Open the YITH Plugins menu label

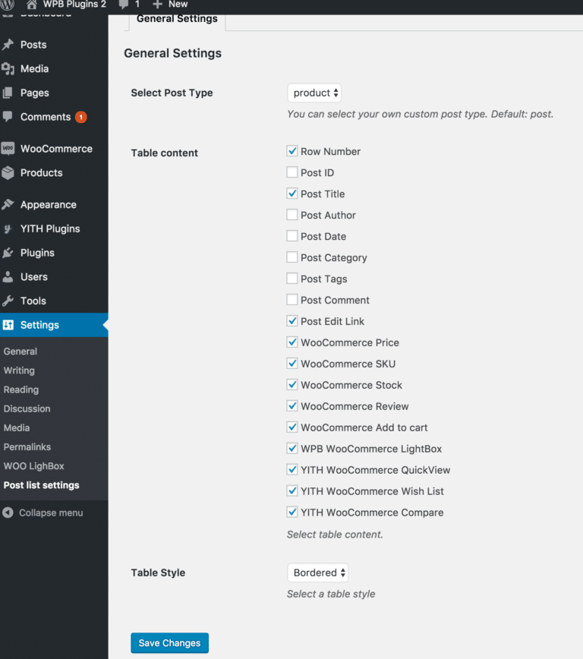(x=50, y=229)
